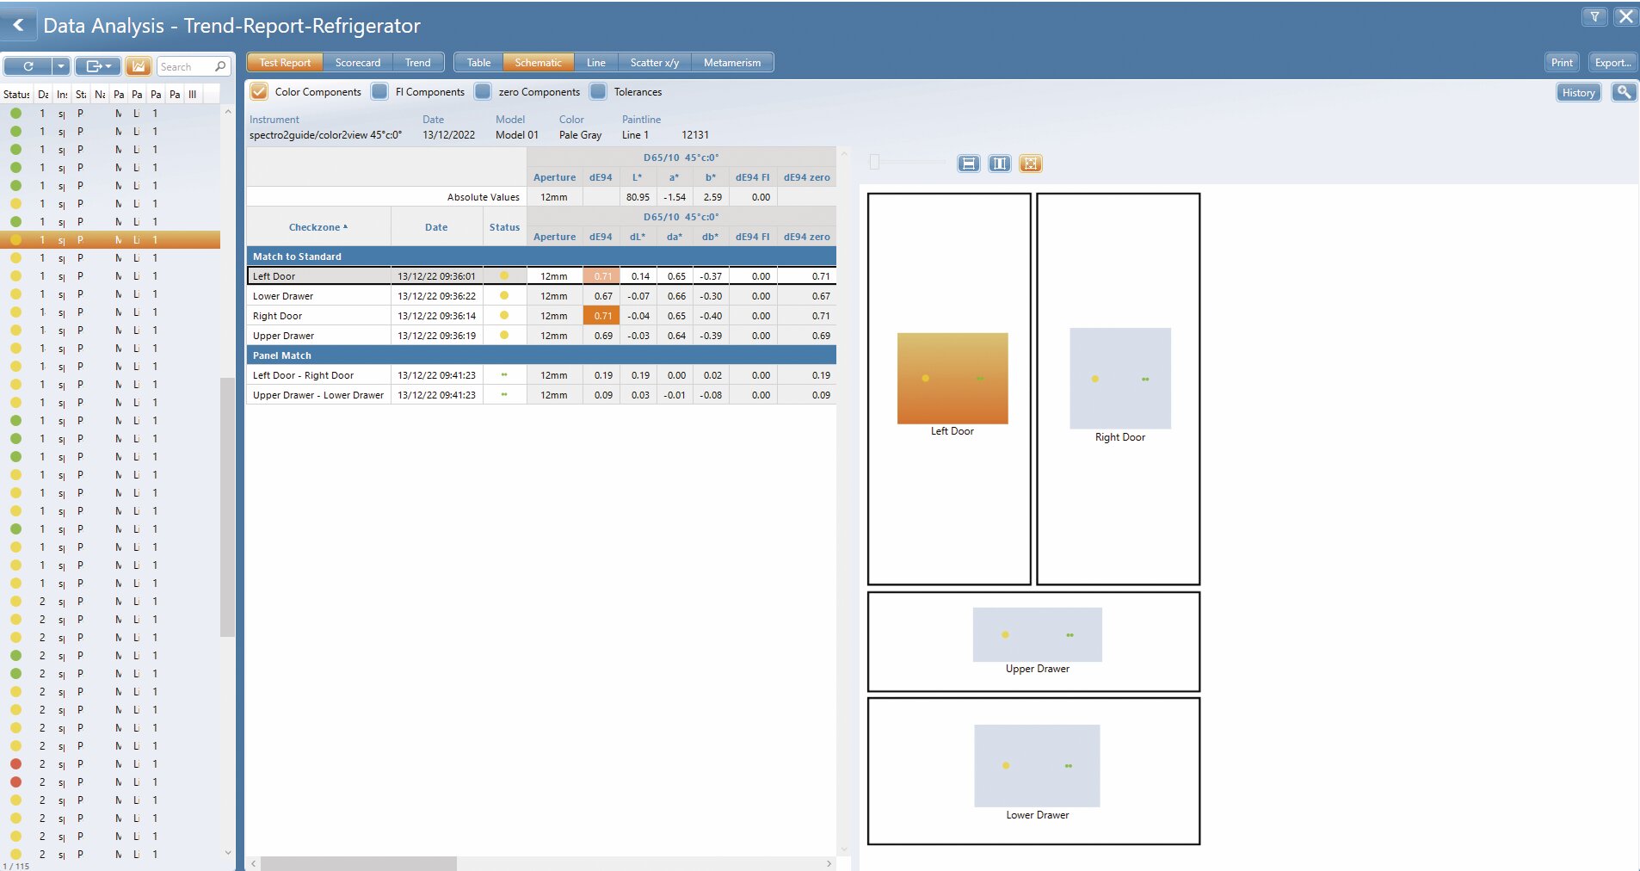
Task: Select the Line view tab
Action: [x=596, y=62]
